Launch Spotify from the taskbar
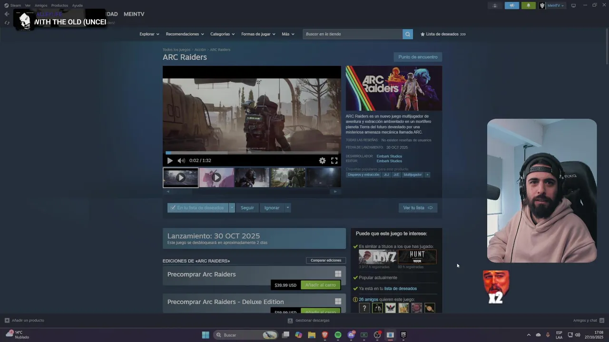 (x=338, y=335)
